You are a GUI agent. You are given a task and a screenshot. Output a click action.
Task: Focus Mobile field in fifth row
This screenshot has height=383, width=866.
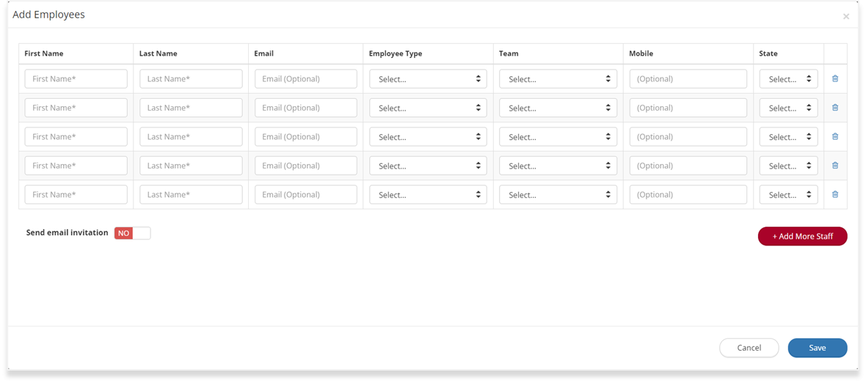[x=688, y=195]
